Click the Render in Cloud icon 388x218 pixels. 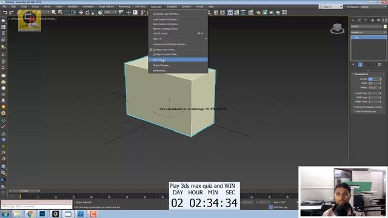278,12
